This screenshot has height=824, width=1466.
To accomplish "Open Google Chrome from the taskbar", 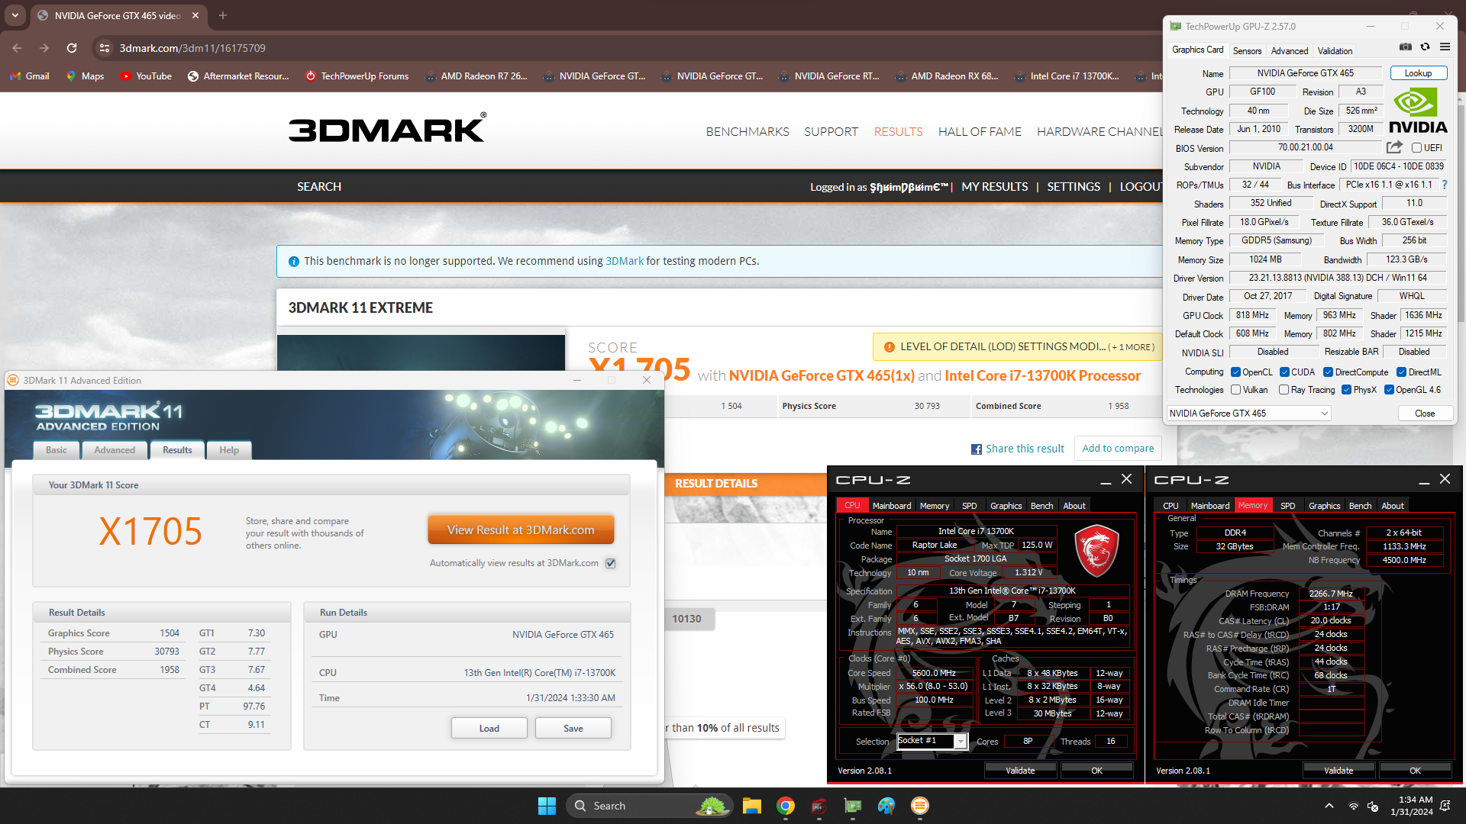I will click(x=786, y=806).
